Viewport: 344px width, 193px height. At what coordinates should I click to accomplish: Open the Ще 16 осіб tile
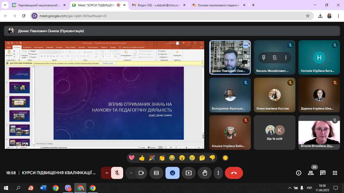274,133
